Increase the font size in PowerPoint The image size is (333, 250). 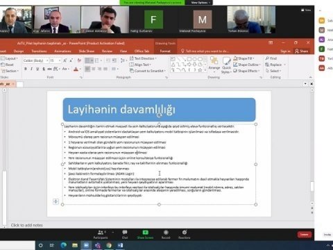[x=65, y=60]
